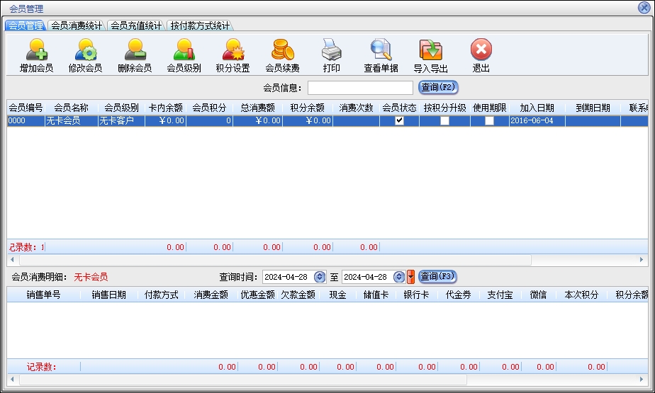Click the 增加会员 (add member) icon
Image resolution: width=655 pixels, height=393 pixels.
(x=36, y=51)
